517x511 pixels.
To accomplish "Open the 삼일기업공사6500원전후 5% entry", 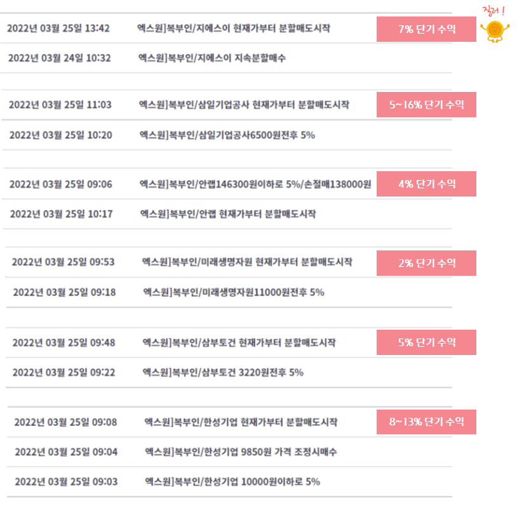I will pyautogui.click(x=227, y=135).
